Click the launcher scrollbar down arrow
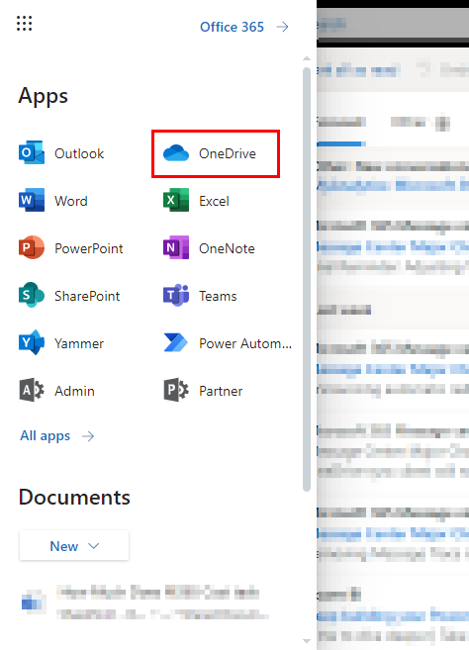This screenshot has width=469, height=650. coord(307,641)
